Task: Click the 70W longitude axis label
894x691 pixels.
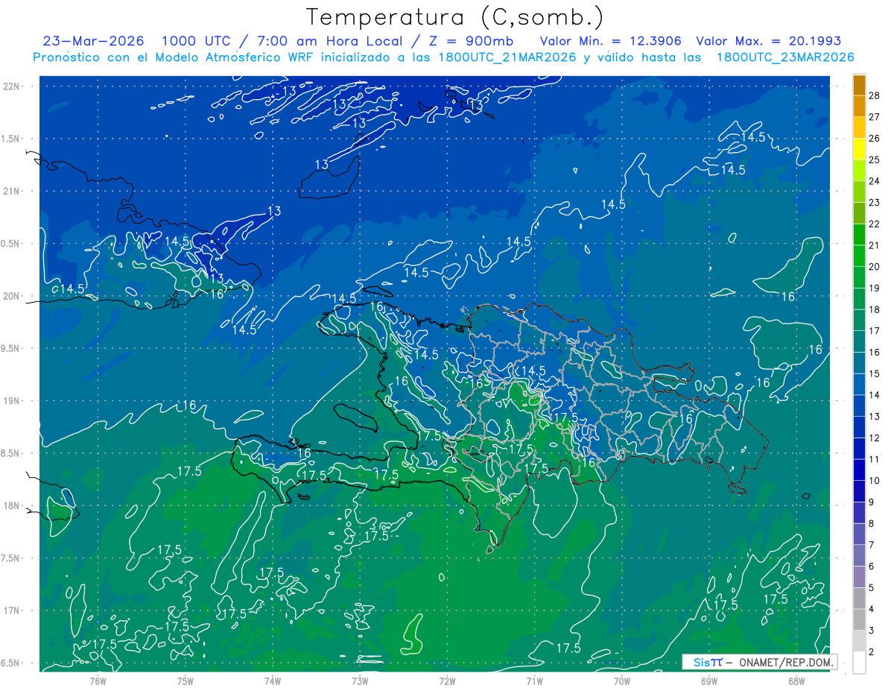Action: [622, 681]
